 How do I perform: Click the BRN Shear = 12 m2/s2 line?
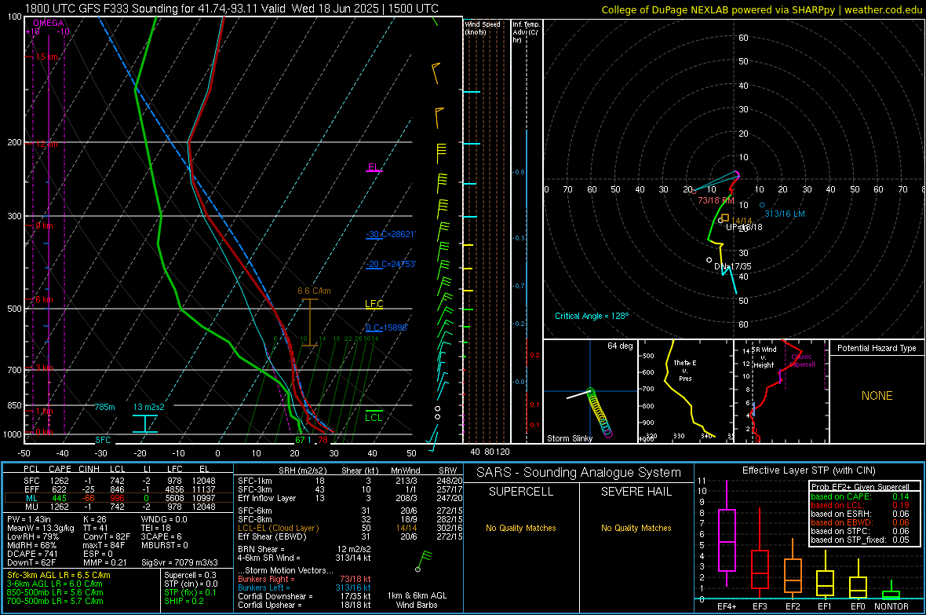point(304,549)
